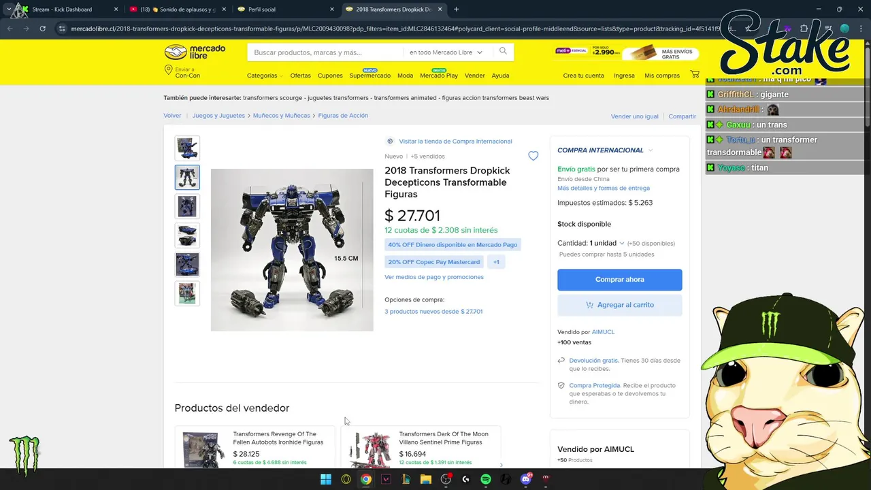Click the search products input field
871x490 pixels.
tap(327, 52)
